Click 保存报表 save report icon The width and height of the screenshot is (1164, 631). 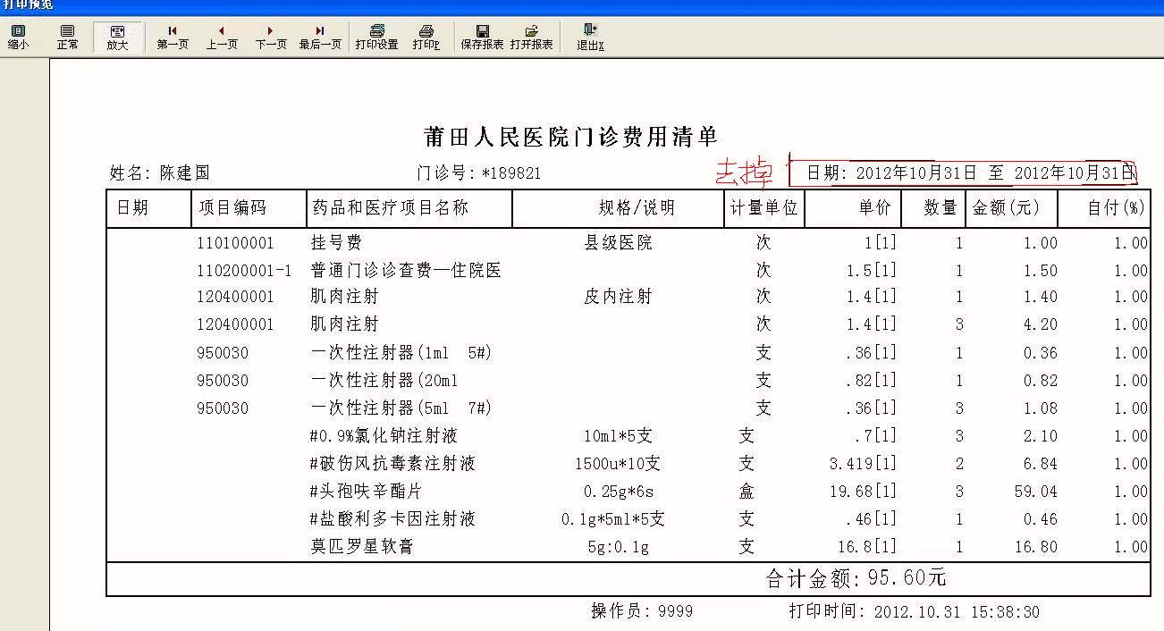pyautogui.click(x=482, y=37)
